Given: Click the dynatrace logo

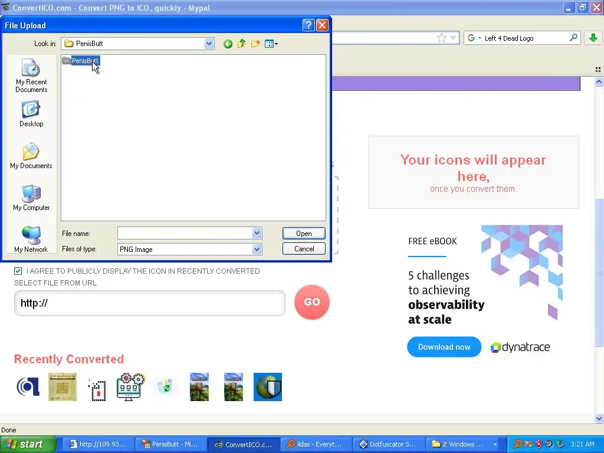Looking at the screenshot, I should pyautogui.click(x=520, y=347).
